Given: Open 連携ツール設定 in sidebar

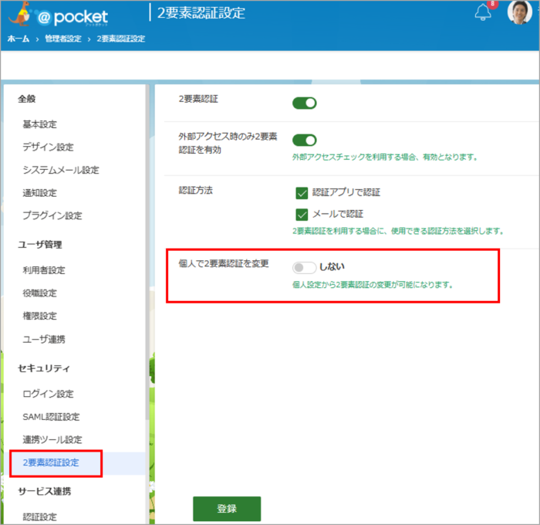Looking at the screenshot, I should 52,439.
